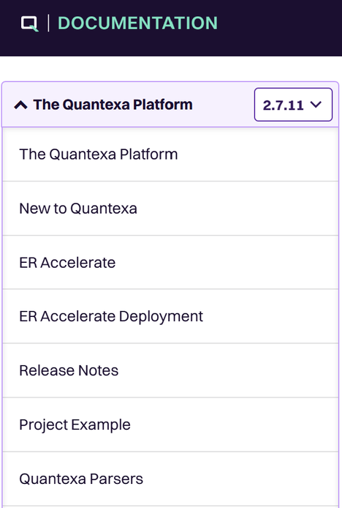Open Quantexa Parsers entry

point(170,479)
